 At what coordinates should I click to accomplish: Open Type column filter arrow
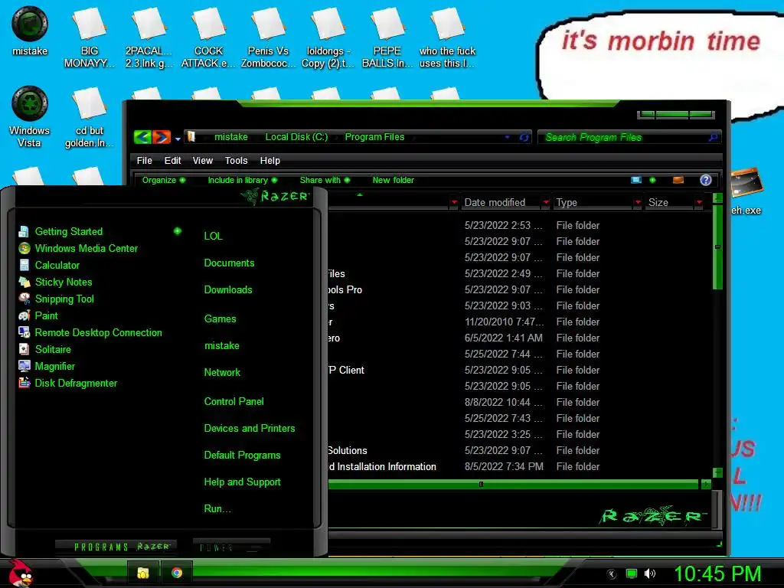[x=638, y=202]
